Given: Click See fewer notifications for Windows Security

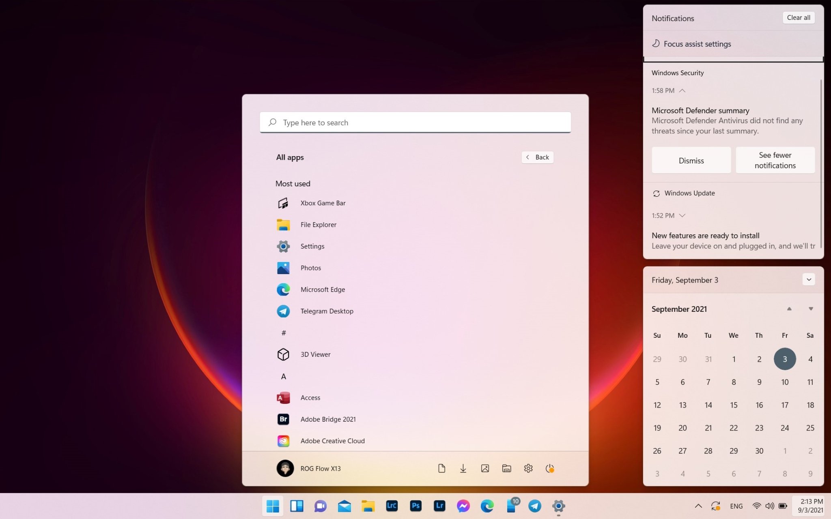Looking at the screenshot, I should pyautogui.click(x=775, y=160).
